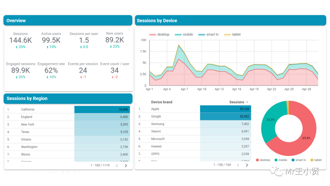Toggle smart tv in donut chart legend
The height and width of the screenshot is (186, 330).
pos(299,160)
